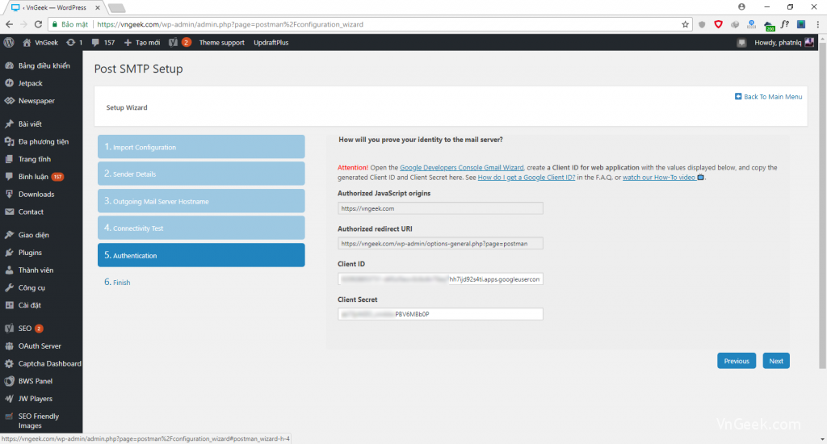Open BWS Panel menu
Viewport: 827px width, 444px height.
pos(41,381)
